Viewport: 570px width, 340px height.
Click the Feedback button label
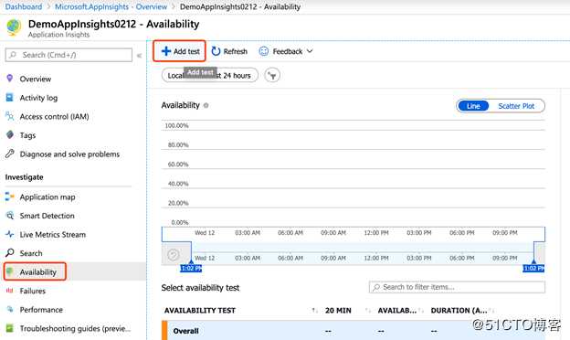click(288, 51)
